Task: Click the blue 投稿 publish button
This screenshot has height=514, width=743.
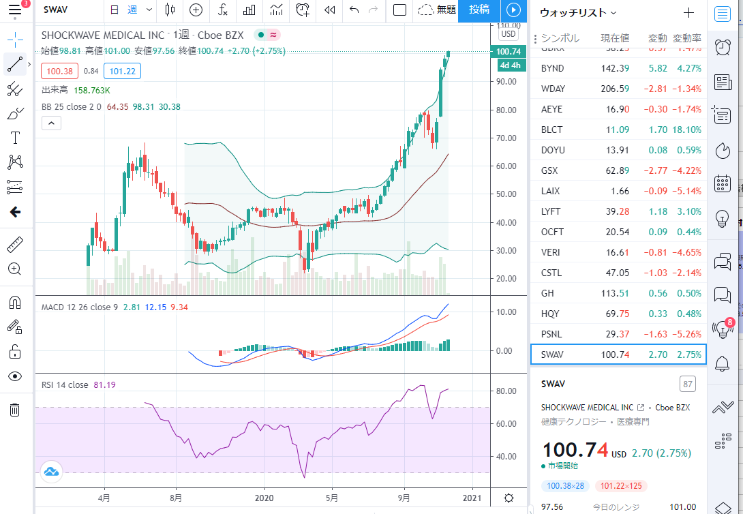Action: (479, 10)
